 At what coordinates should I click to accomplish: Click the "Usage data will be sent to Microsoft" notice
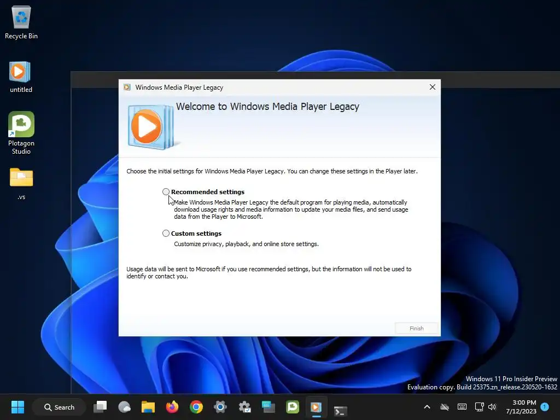pos(269,272)
